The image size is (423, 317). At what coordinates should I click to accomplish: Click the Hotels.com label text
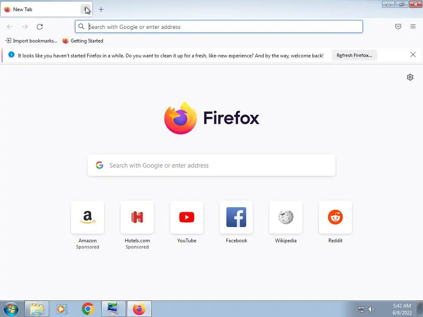[137, 241]
